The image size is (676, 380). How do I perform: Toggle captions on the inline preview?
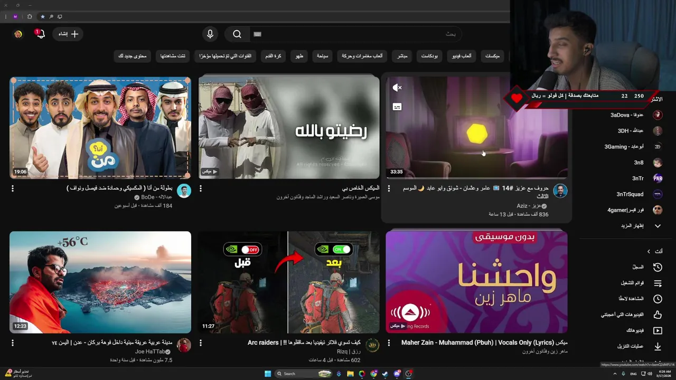tap(397, 107)
